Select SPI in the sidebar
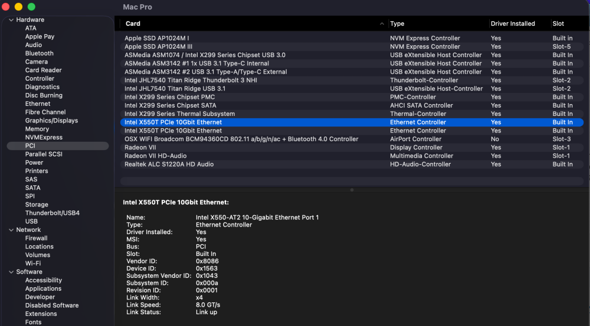 coord(29,196)
